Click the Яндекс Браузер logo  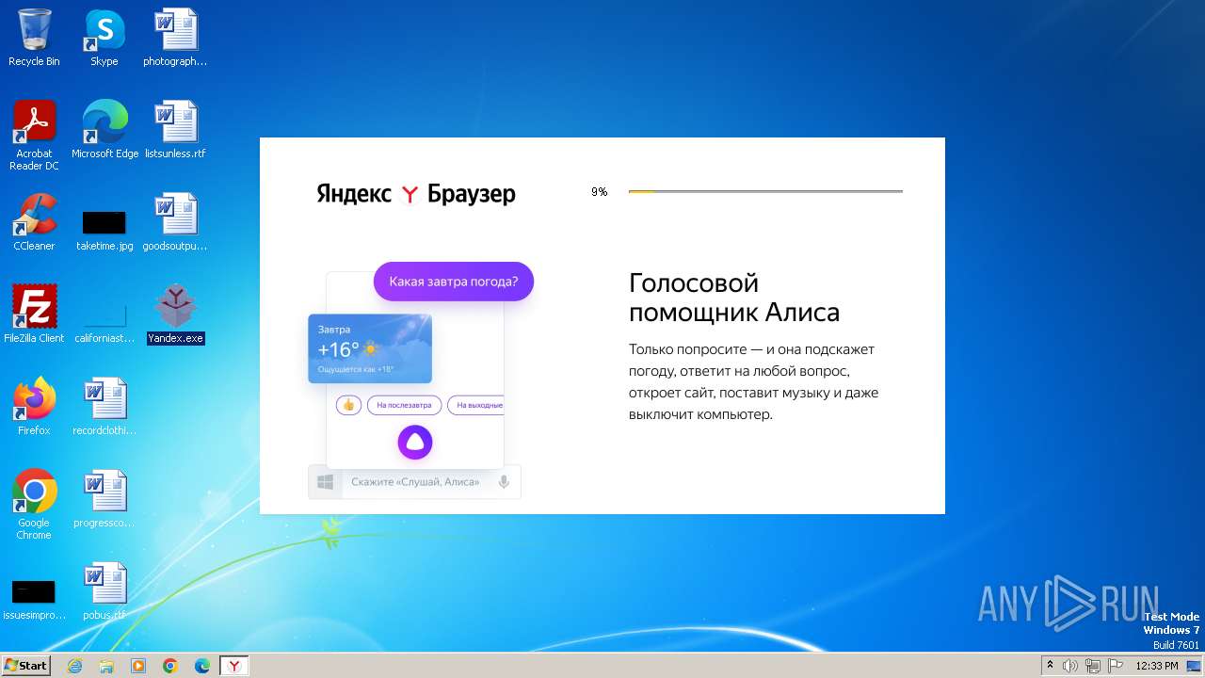[x=416, y=194]
